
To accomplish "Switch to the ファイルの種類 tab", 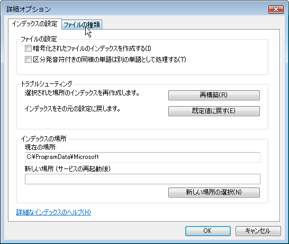I will point(82,25).
